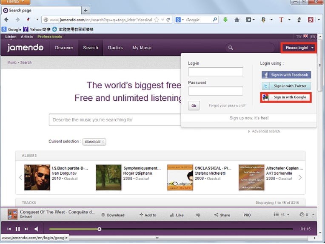Click the PRO button in player bar
Viewport: 325px width, 244px height.
(x=247, y=215)
